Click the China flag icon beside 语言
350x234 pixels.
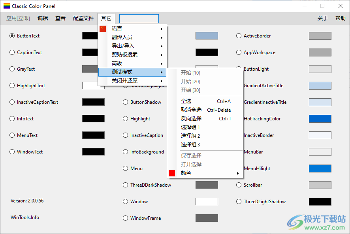(103, 28)
